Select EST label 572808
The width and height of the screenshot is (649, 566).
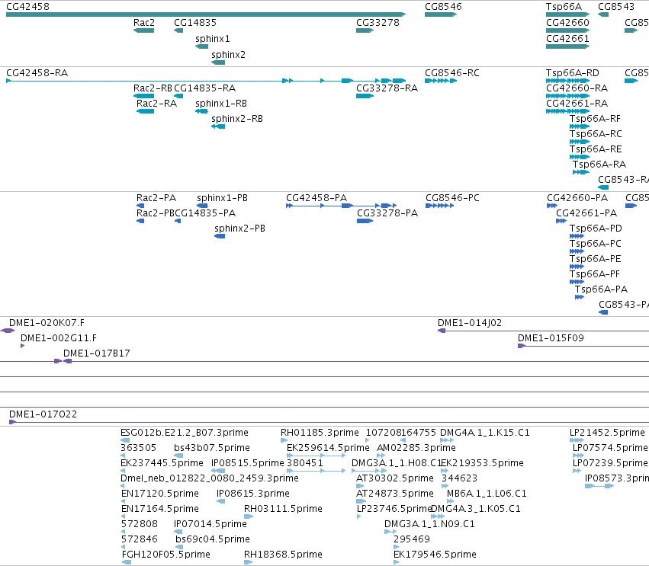(x=139, y=524)
